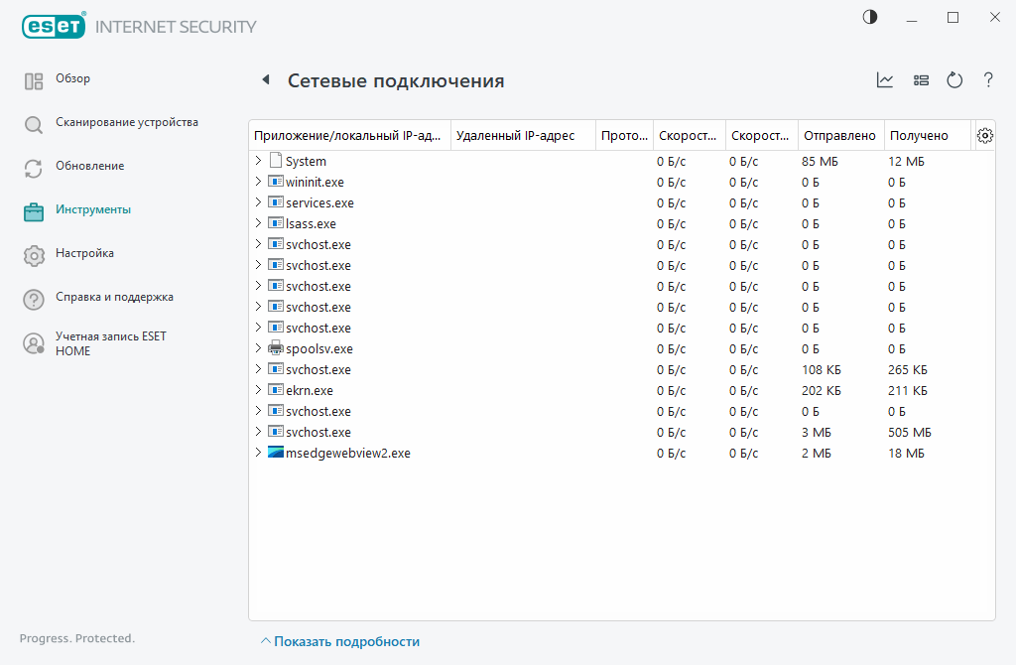This screenshot has width=1016, height=665.
Task: Sort by the first Скорост... column
Action: pyautogui.click(x=690, y=135)
